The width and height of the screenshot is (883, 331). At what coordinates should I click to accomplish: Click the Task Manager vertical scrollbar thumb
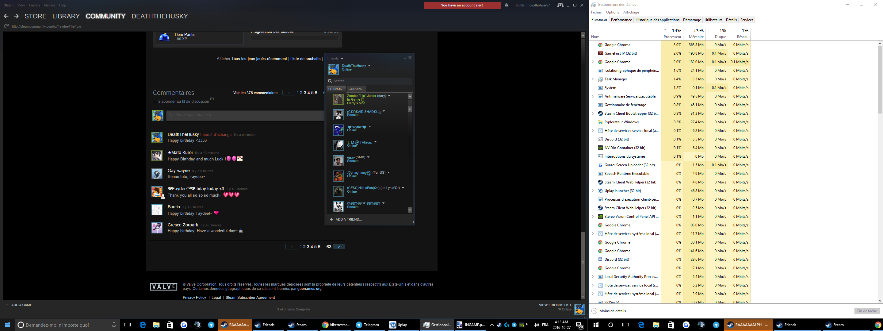pos(880,79)
